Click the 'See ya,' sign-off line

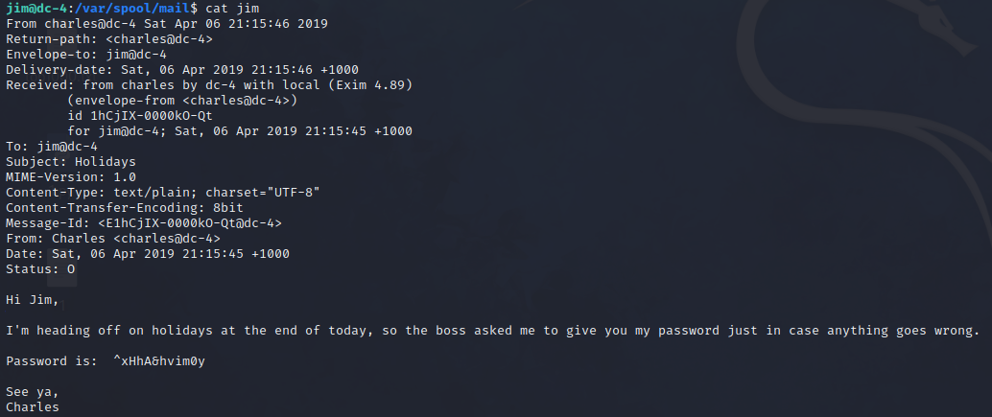33,392
